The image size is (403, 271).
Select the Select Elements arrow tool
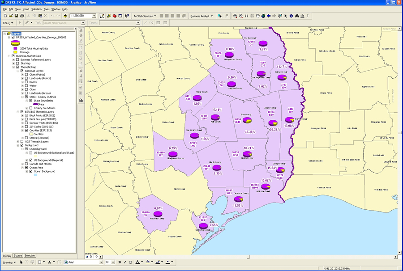coord(286,16)
